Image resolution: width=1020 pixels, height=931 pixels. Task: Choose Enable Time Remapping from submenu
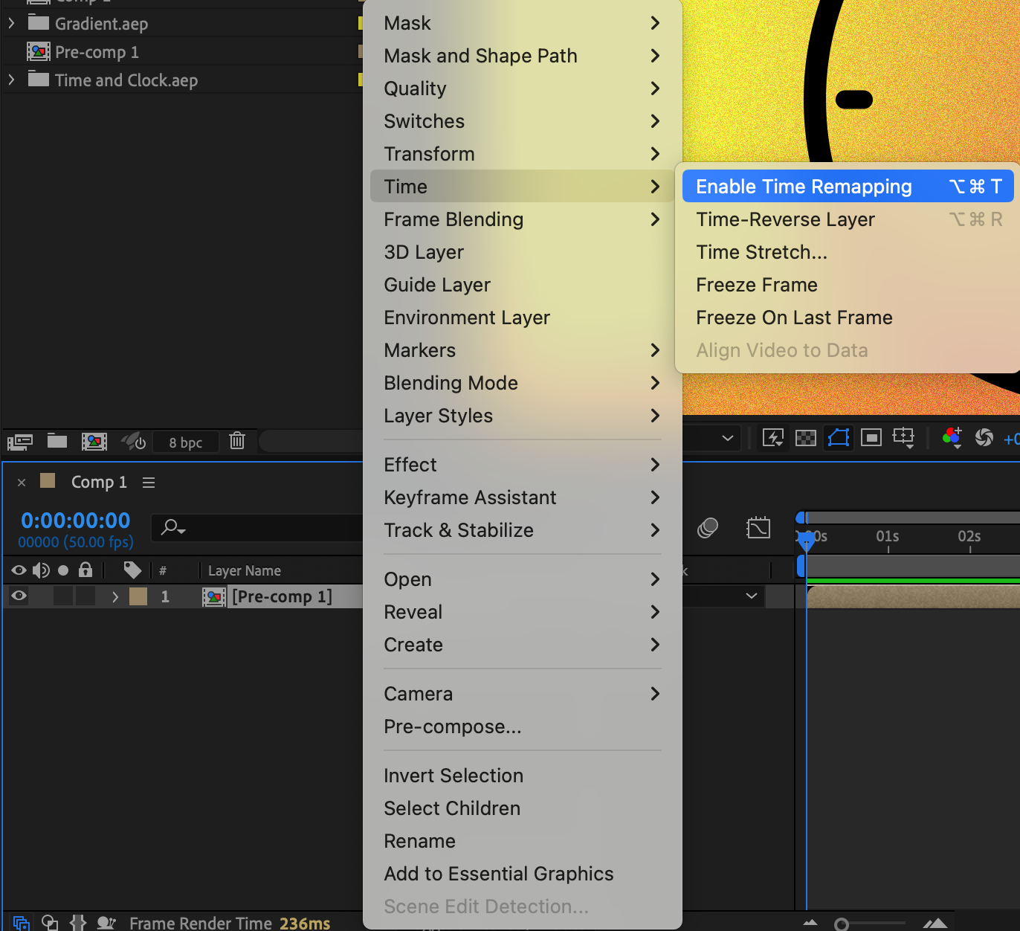tap(804, 187)
